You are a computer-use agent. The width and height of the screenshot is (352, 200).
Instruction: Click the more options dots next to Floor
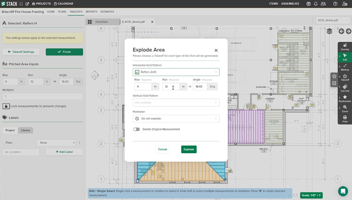(79, 143)
